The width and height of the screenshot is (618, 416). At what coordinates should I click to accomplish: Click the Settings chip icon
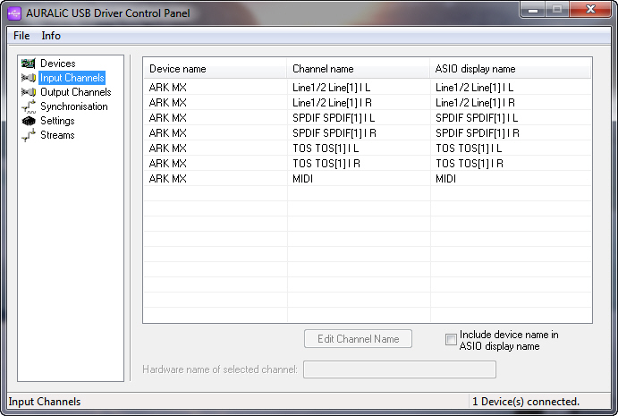[x=29, y=121]
